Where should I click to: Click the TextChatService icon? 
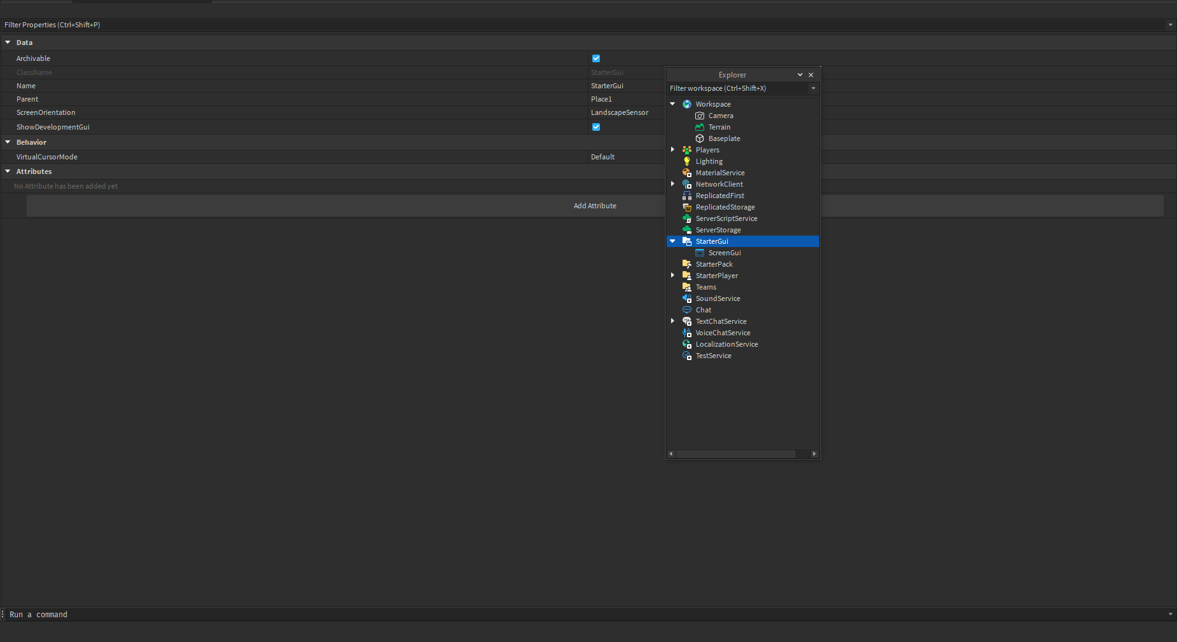(686, 321)
